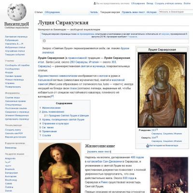Click Постоянная ссылка

coord(16,108)
